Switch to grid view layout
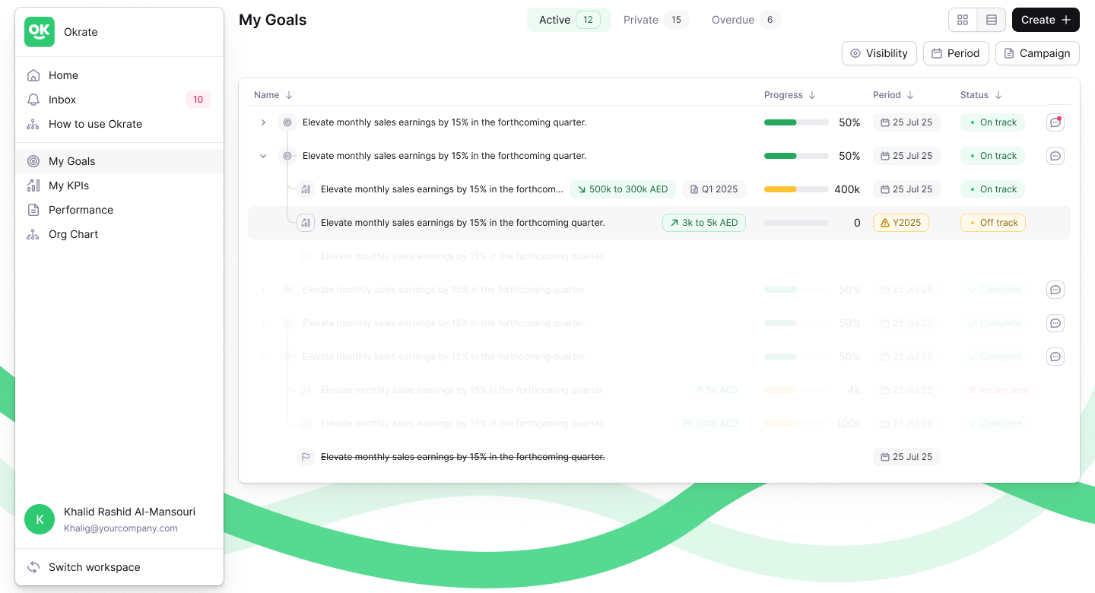The height and width of the screenshot is (593, 1095). pos(963,20)
